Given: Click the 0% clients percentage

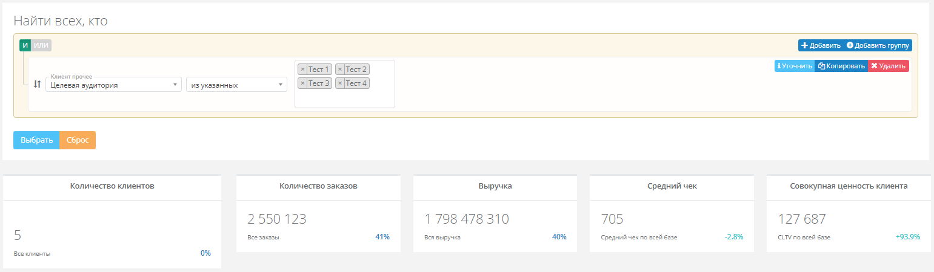Looking at the screenshot, I should click(205, 253).
